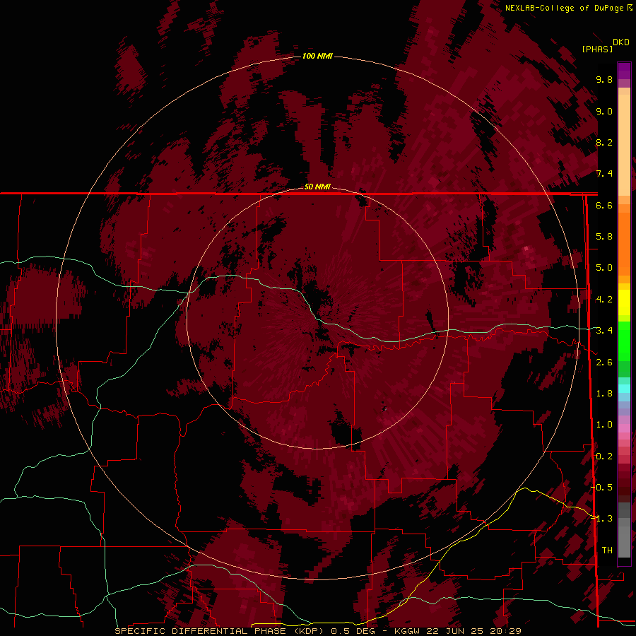Click the 8.2 value on the color scale
Viewport: 636px width, 636px height.
(604, 142)
